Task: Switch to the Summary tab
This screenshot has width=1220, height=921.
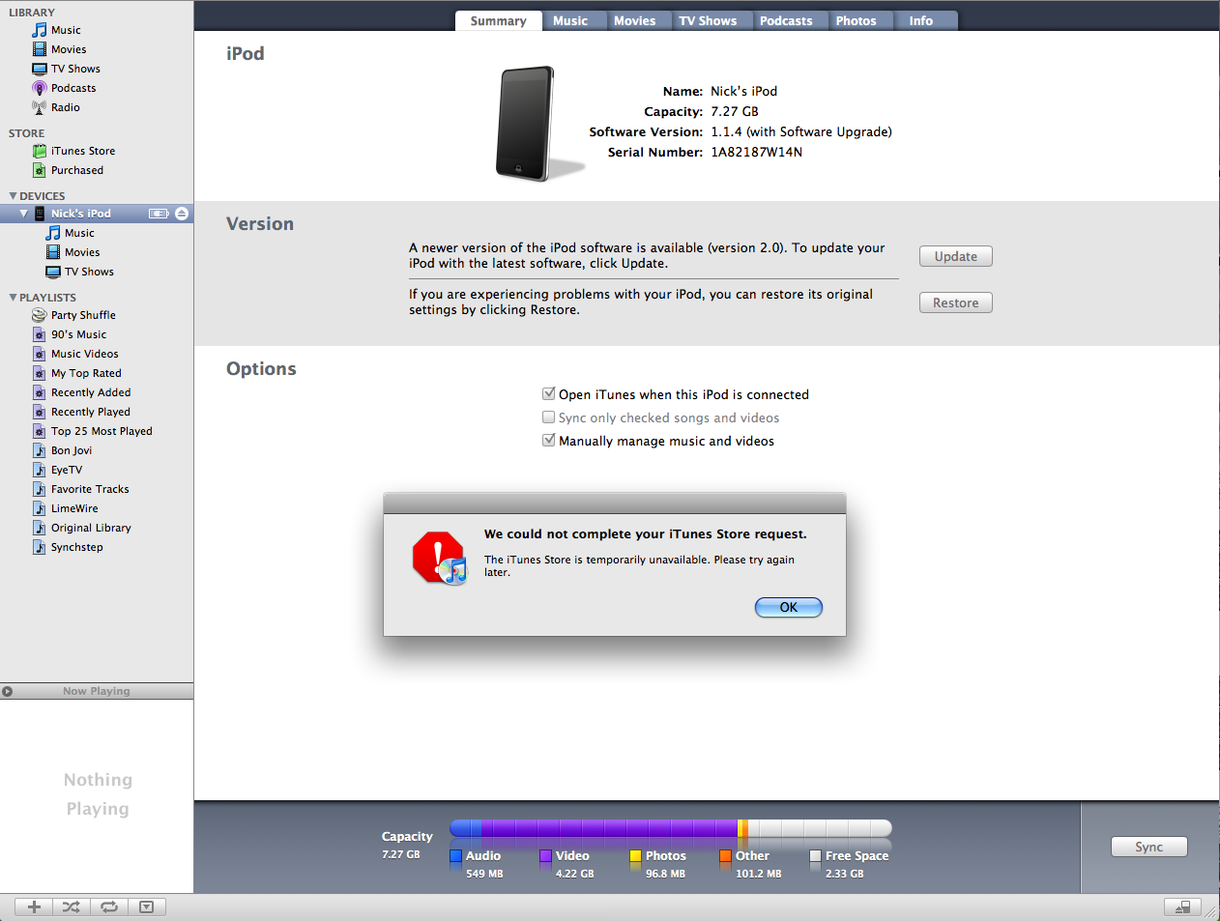Action: tap(498, 20)
